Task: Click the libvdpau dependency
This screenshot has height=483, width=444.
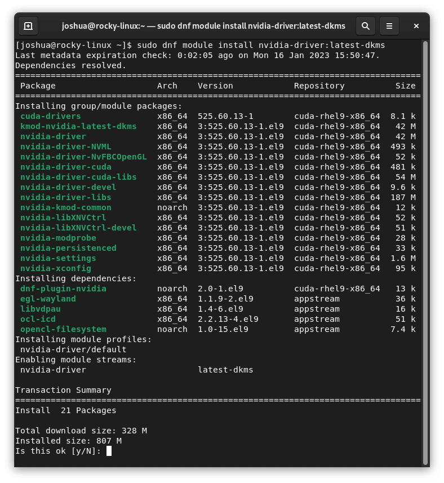Action: click(41, 309)
